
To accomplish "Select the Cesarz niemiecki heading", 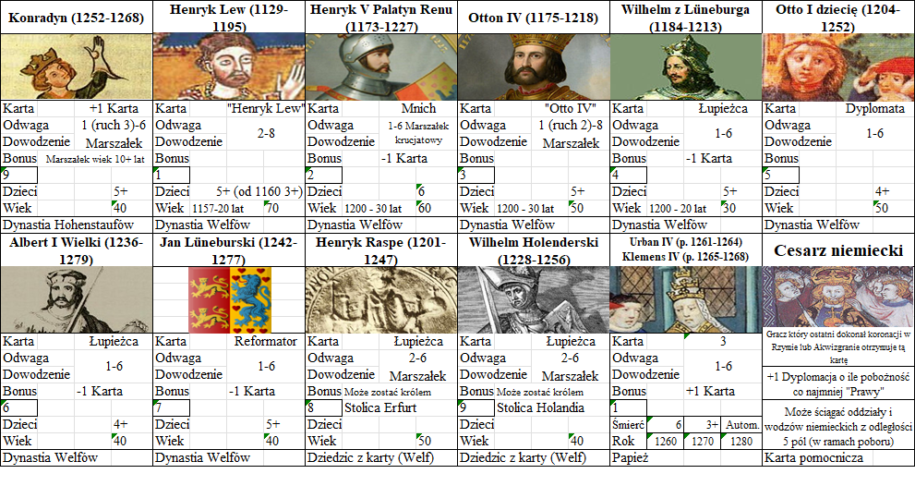I will [x=838, y=250].
